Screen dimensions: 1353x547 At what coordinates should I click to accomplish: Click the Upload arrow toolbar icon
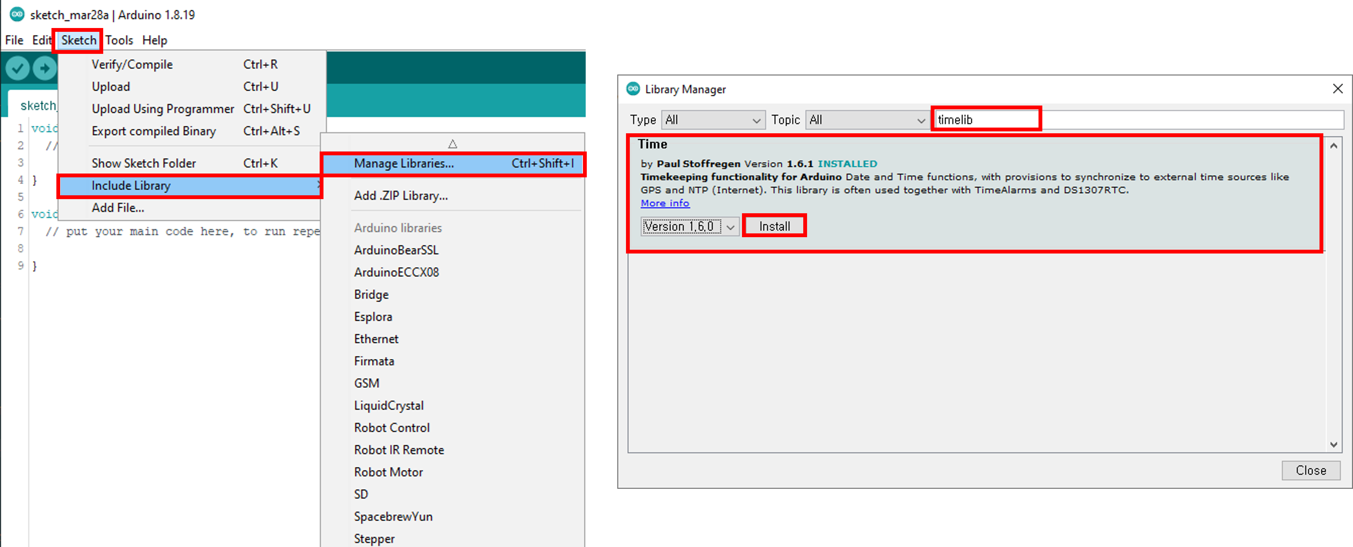(x=45, y=68)
